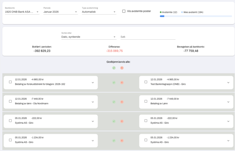The image size is (235, 151).
Task: Reject the -4 965,00 kr match row
Action: (122, 82)
